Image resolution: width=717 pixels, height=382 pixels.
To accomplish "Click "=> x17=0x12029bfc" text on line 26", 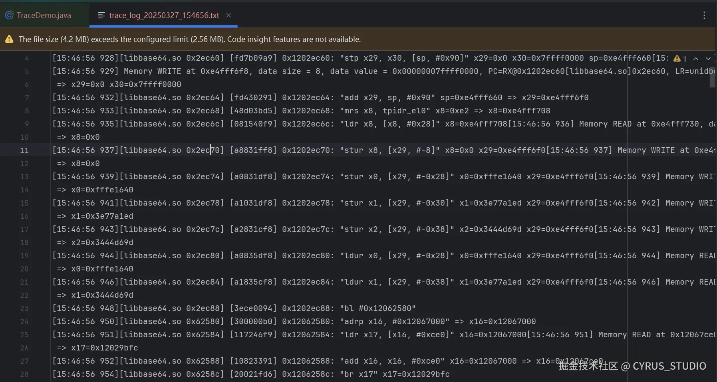I will pyautogui.click(x=97, y=348).
